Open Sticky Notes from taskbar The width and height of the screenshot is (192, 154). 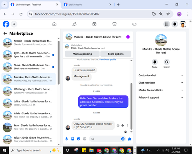click(x=84, y=150)
